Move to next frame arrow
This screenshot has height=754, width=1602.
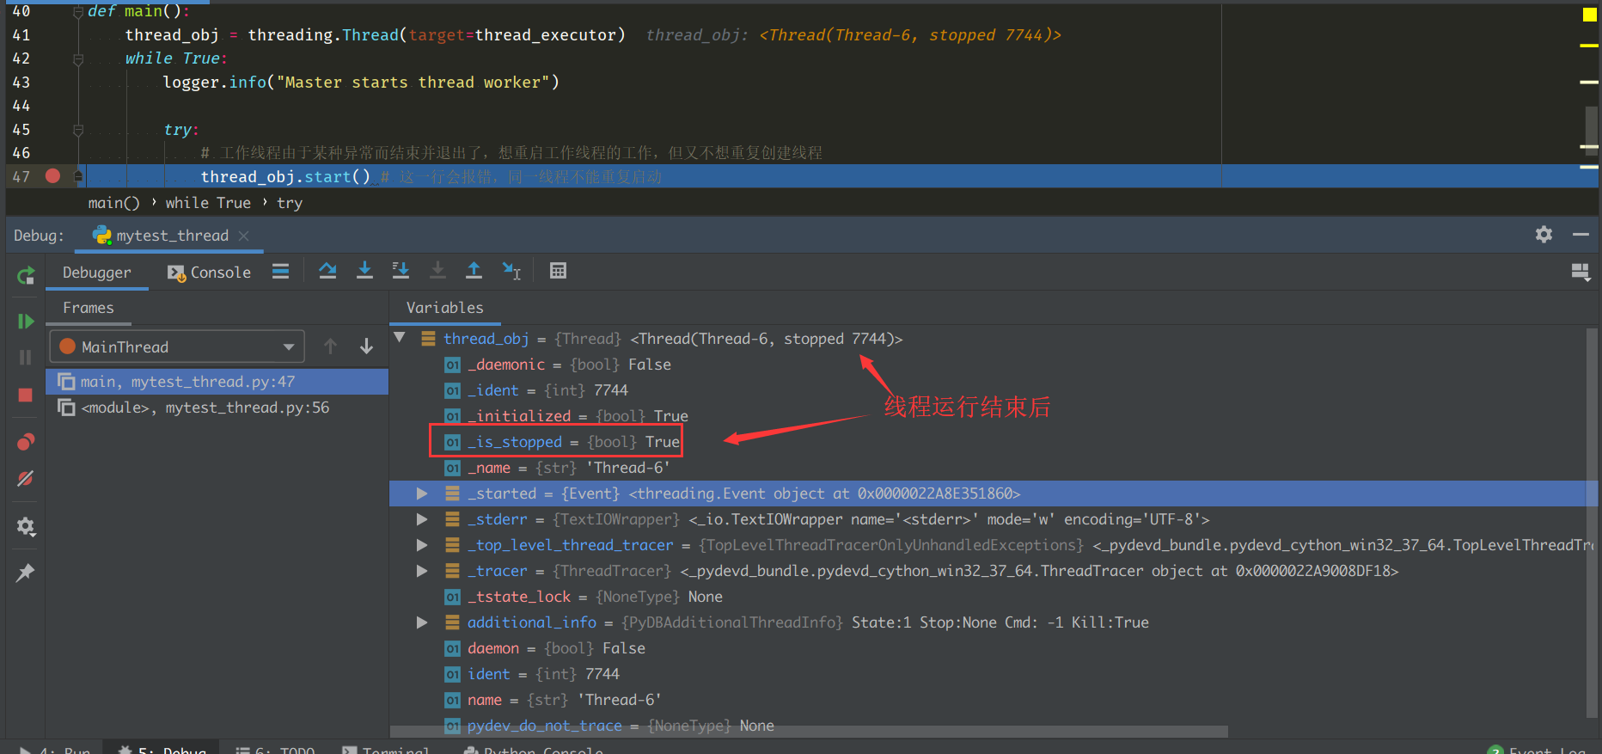(366, 346)
